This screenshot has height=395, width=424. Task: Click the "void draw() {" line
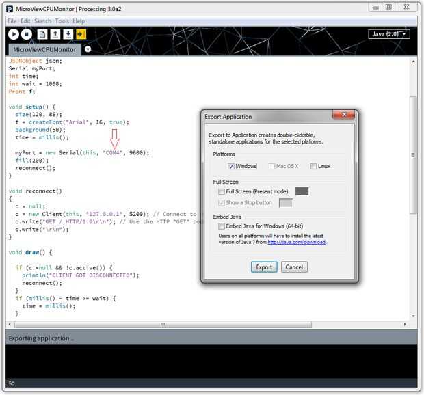(30, 253)
